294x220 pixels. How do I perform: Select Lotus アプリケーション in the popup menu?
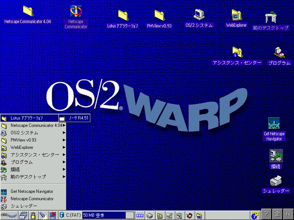pos(29,118)
